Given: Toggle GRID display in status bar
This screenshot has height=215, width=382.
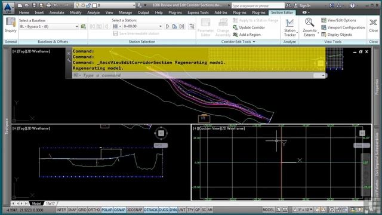Looking at the screenshot, I should (82, 210).
